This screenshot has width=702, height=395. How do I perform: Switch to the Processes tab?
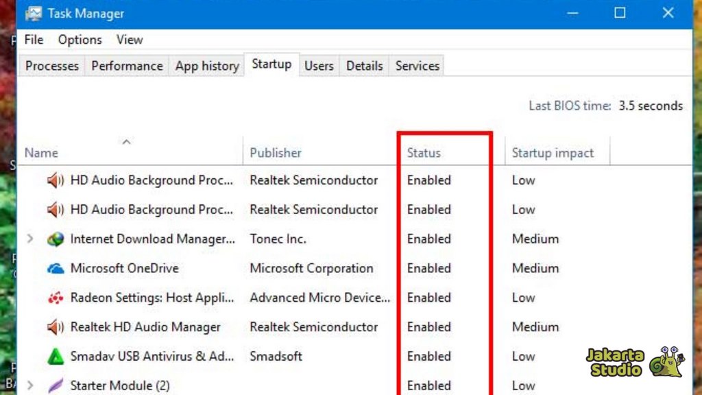(52, 66)
